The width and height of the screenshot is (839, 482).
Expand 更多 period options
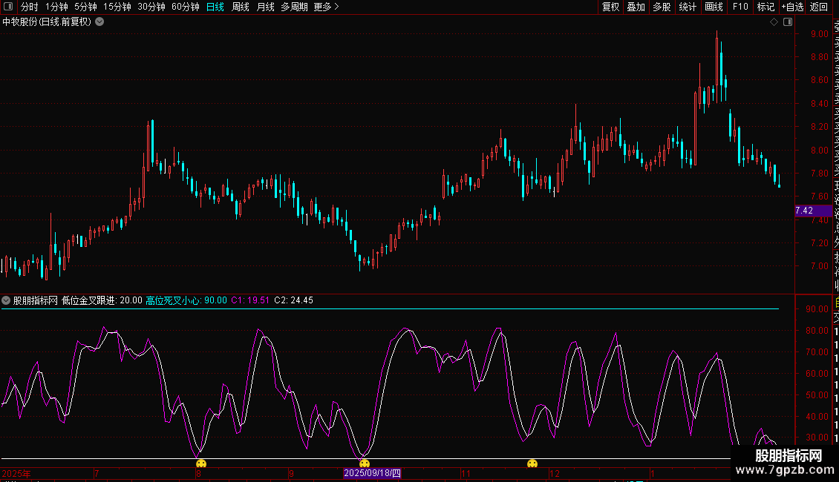(x=326, y=7)
